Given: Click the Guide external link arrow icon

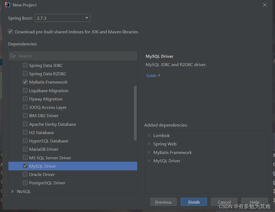Looking at the screenshot, I should pyautogui.click(x=159, y=76).
